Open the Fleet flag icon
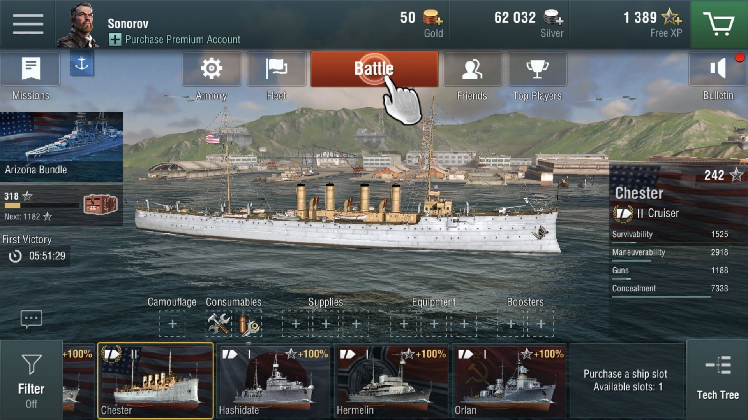Screen dimensions: 748x420 (276, 68)
